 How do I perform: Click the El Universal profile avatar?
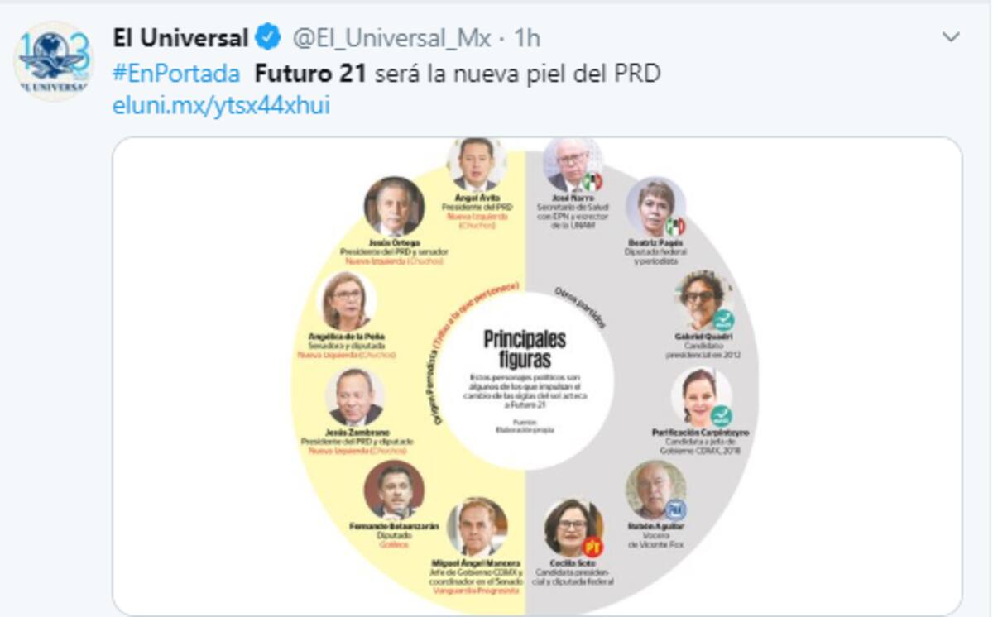(54, 62)
